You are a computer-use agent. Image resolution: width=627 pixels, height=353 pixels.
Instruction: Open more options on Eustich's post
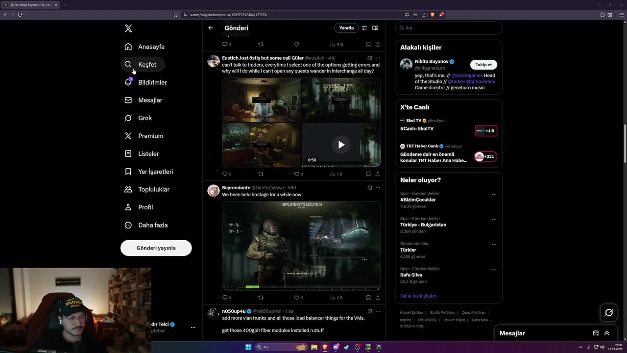(x=378, y=58)
